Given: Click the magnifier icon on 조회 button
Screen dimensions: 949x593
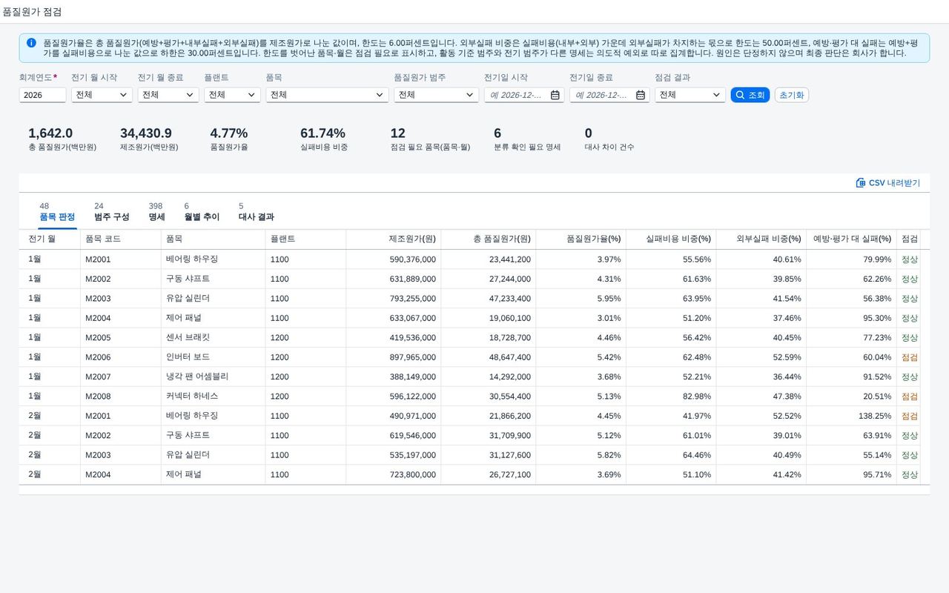Looking at the screenshot, I should (740, 95).
